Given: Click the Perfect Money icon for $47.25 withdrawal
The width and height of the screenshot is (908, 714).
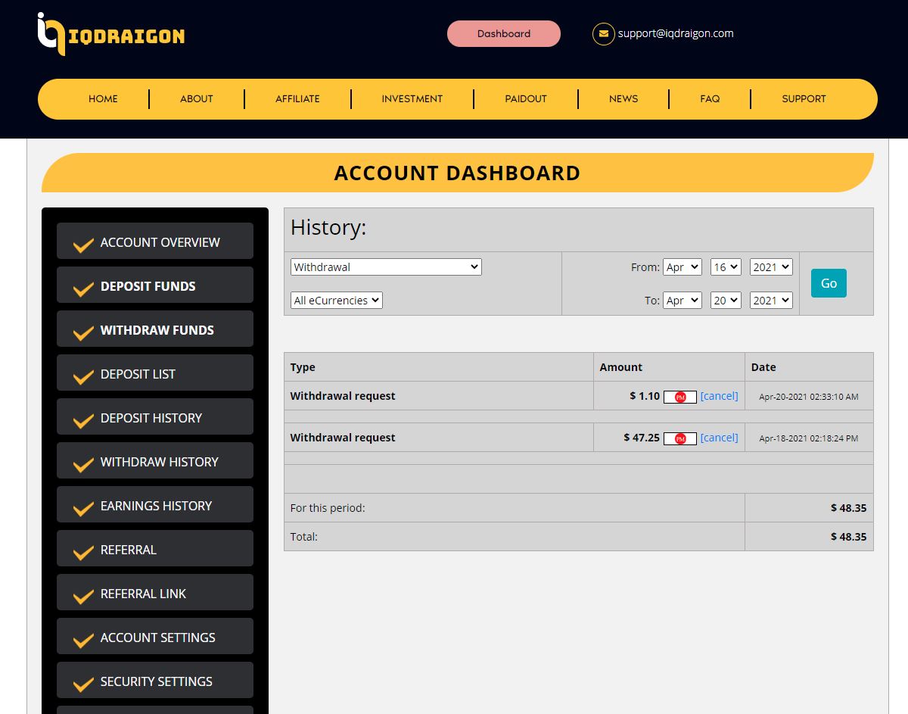Looking at the screenshot, I should pyautogui.click(x=679, y=438).
